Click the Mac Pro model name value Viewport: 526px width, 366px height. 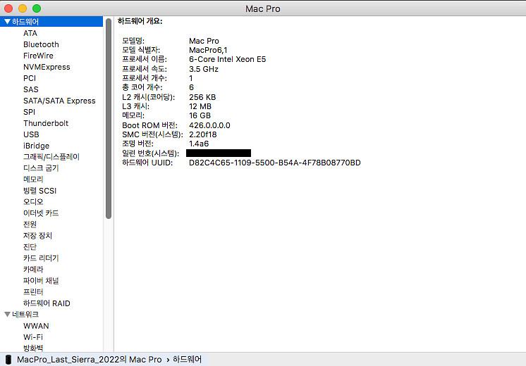point(204,41)
